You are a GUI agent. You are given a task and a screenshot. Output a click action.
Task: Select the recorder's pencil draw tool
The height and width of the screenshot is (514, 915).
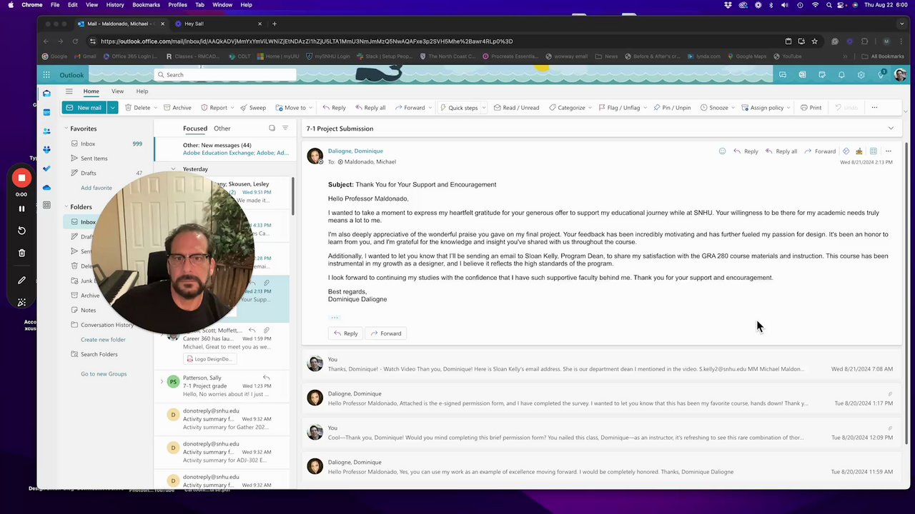click(21, 281)
